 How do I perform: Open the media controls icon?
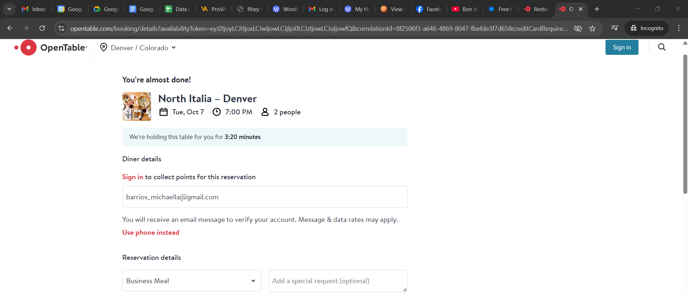(614, 28)
